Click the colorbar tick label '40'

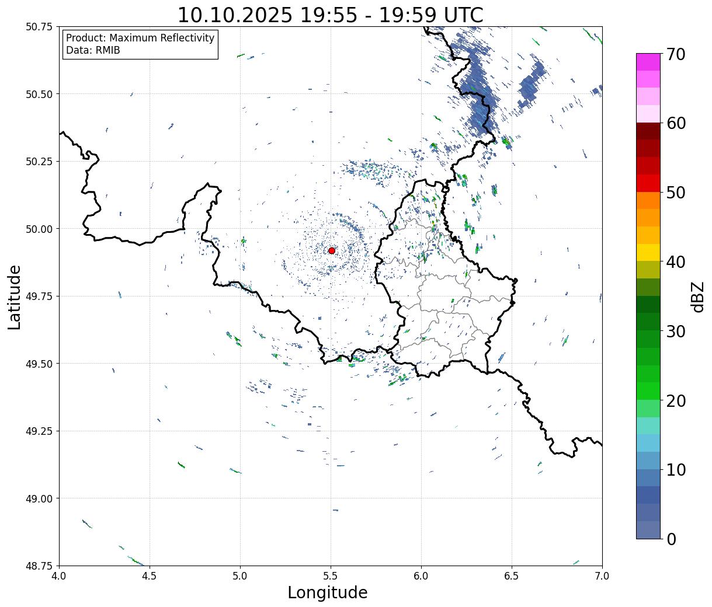coord(675,262)
